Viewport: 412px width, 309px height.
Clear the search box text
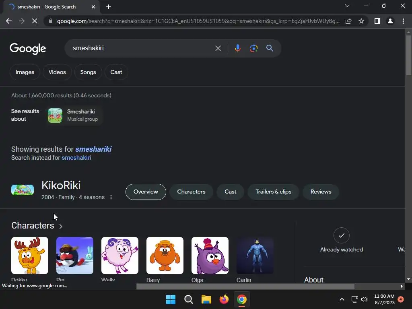tap(218, 48)
